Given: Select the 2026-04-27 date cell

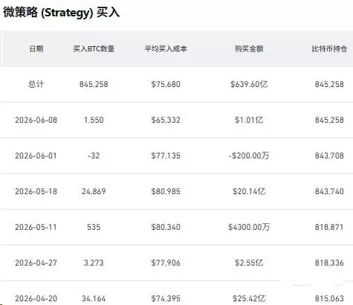Looking at the screenshot, I should (36, 263).
